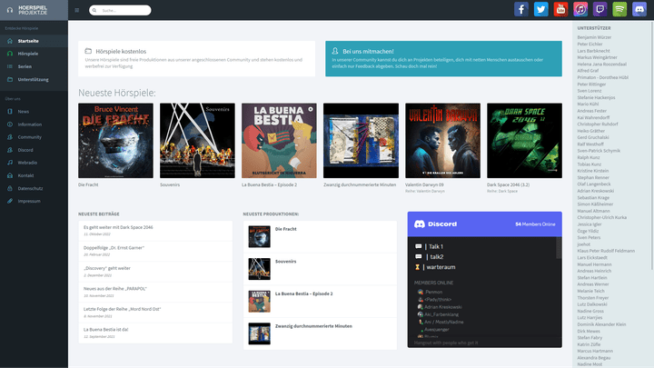This screenshot has height=368, width=654.
Task: Open the Twitch channel icon
Action: coord(599,9)
